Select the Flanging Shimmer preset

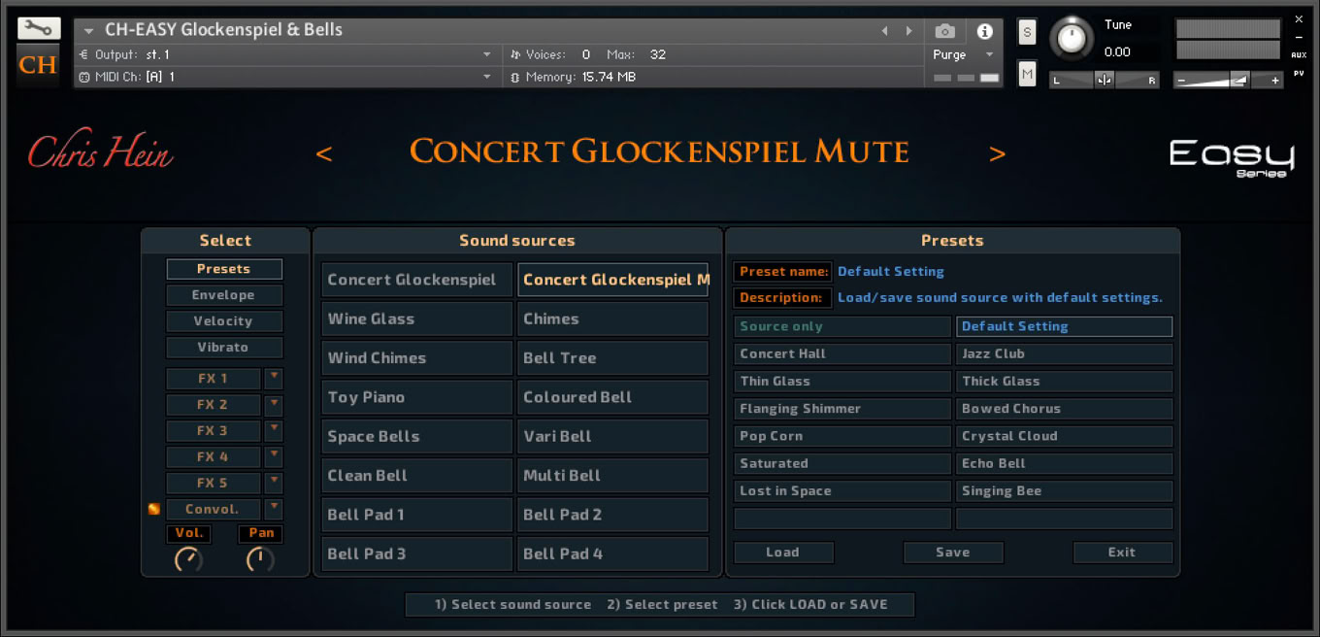842,409
